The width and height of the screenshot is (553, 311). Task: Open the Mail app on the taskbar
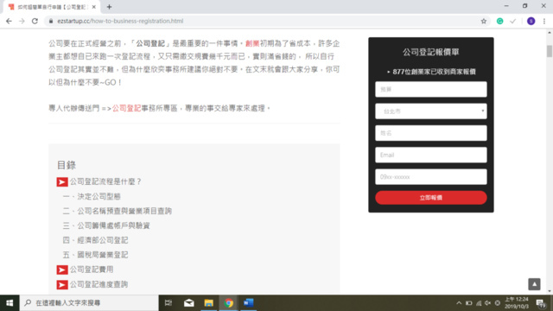pyautogui.click(x=188, y=303)
